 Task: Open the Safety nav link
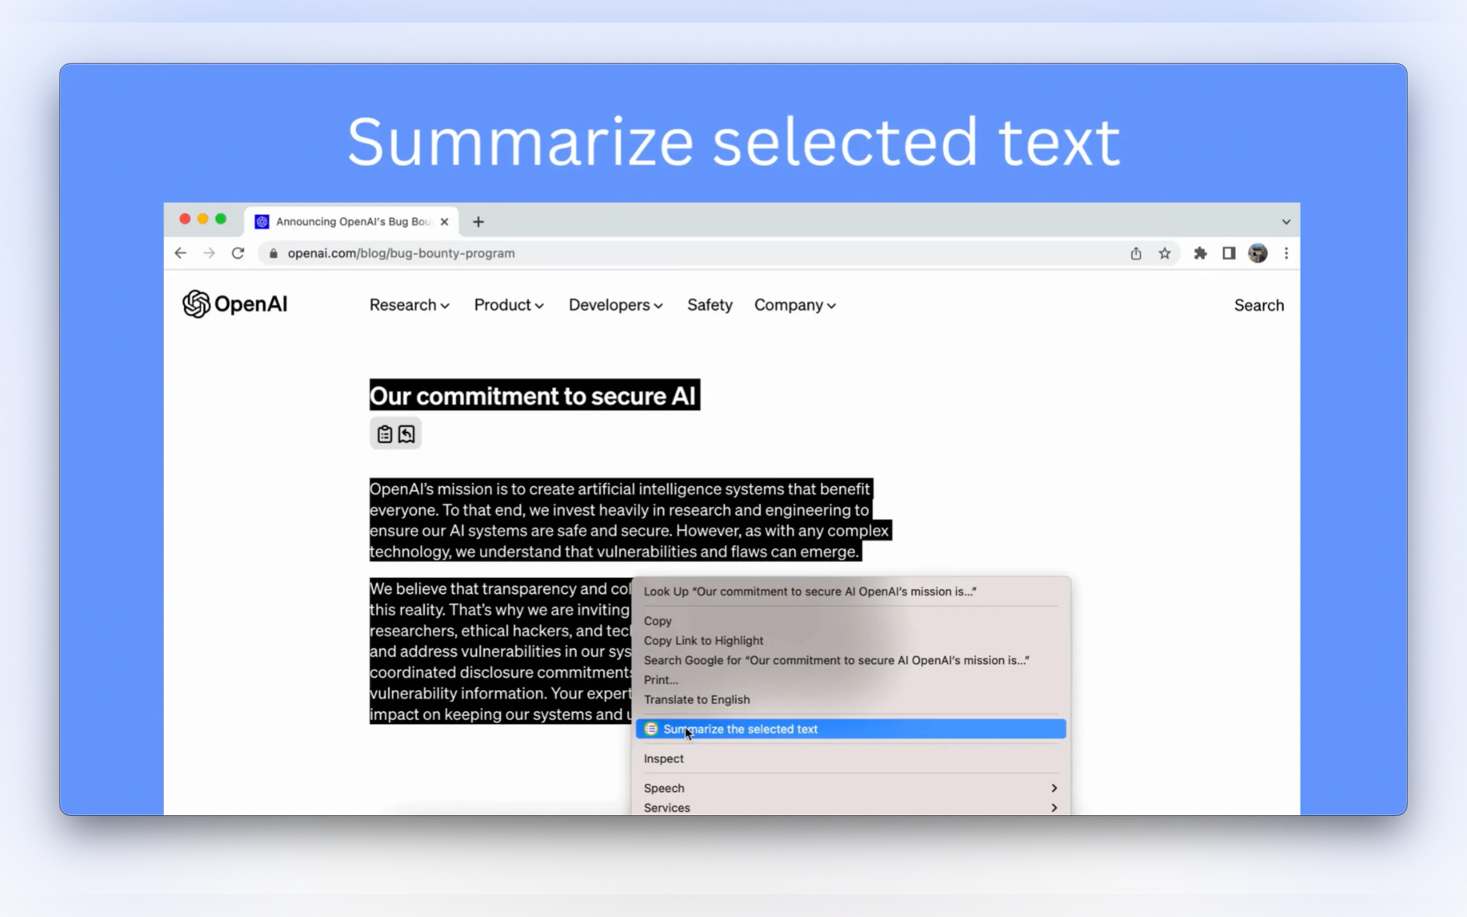coord(710,305)
